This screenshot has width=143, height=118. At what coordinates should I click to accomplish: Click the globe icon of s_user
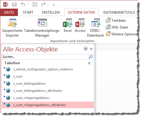(x=8, y=76)
